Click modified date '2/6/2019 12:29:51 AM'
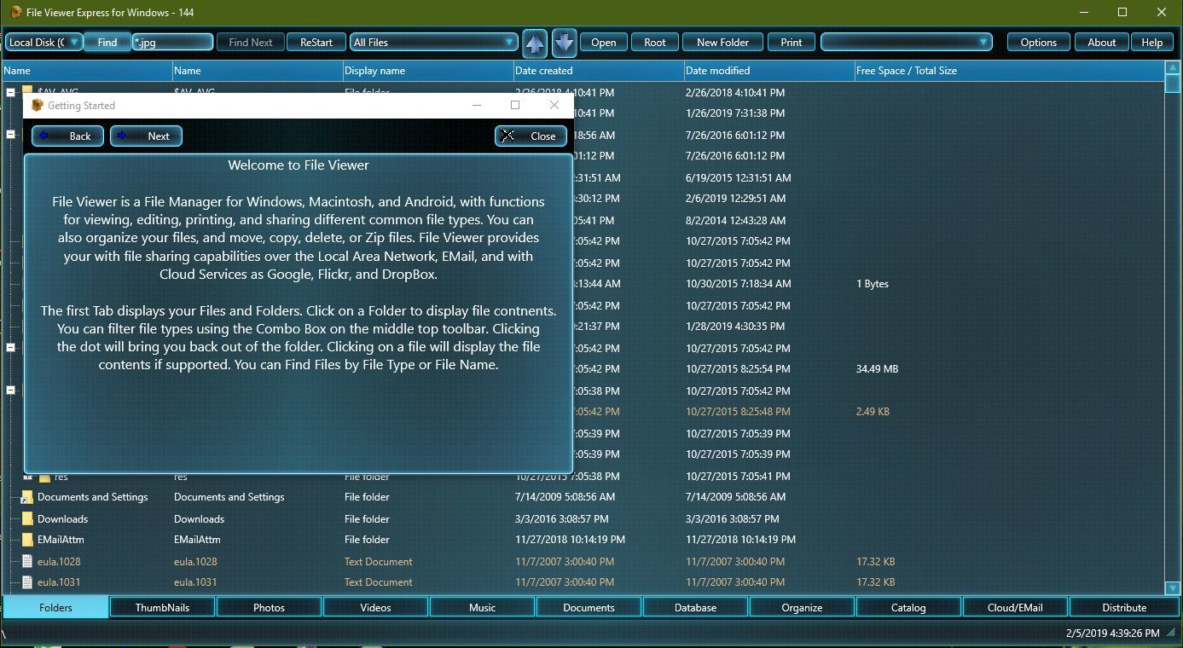 point(735,199)
